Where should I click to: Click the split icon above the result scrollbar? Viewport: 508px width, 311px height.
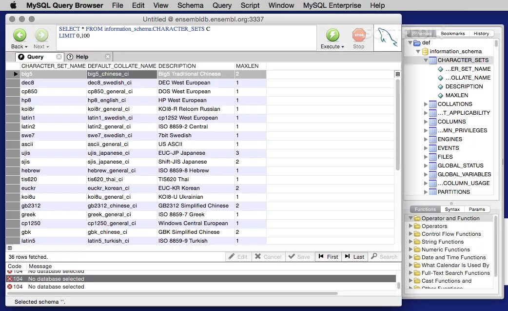[398, 74]
